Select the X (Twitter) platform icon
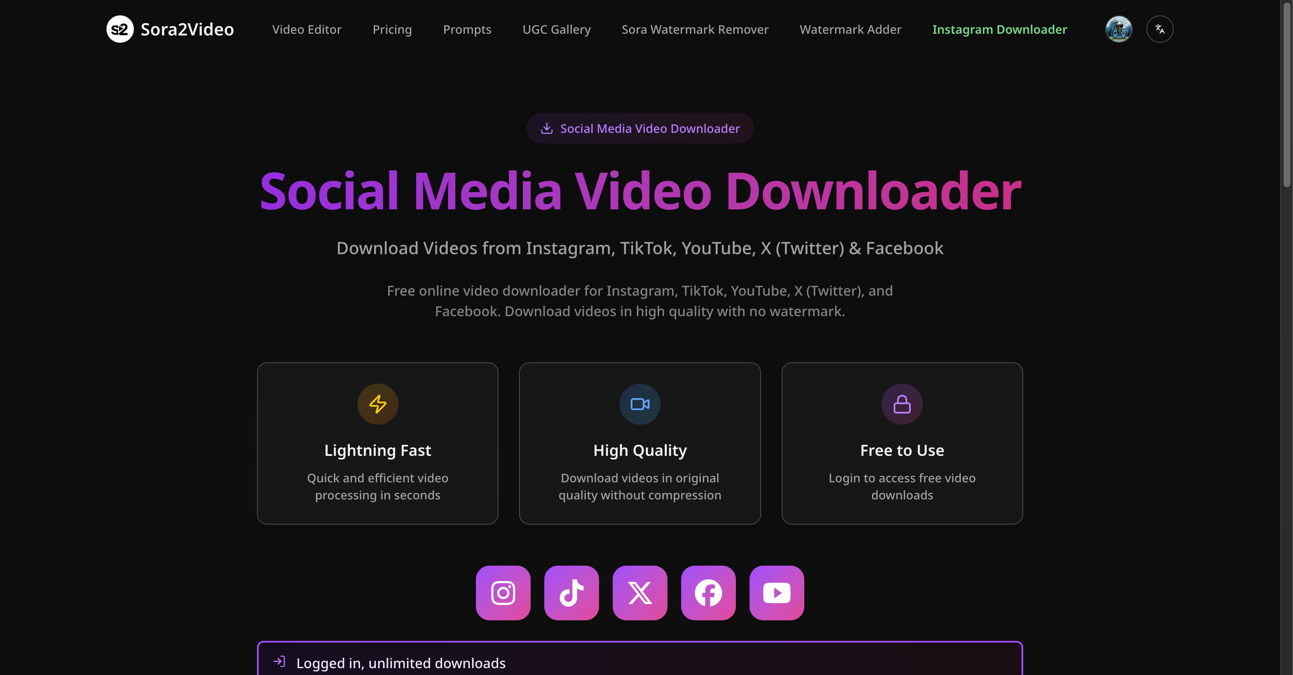The image size is (1293, 675). (x=640, y=593)
